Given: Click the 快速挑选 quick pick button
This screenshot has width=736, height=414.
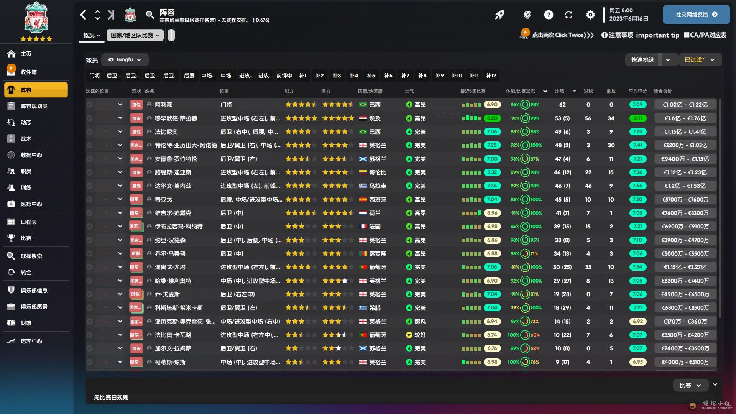Looking at the screenshot, I should [642, 60].
